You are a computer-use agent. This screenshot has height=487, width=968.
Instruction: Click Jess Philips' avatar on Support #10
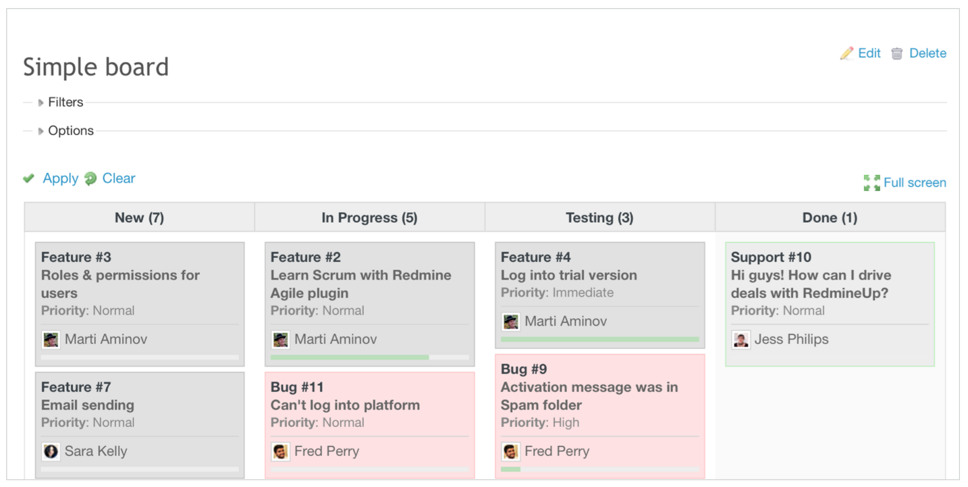(741, 339)
